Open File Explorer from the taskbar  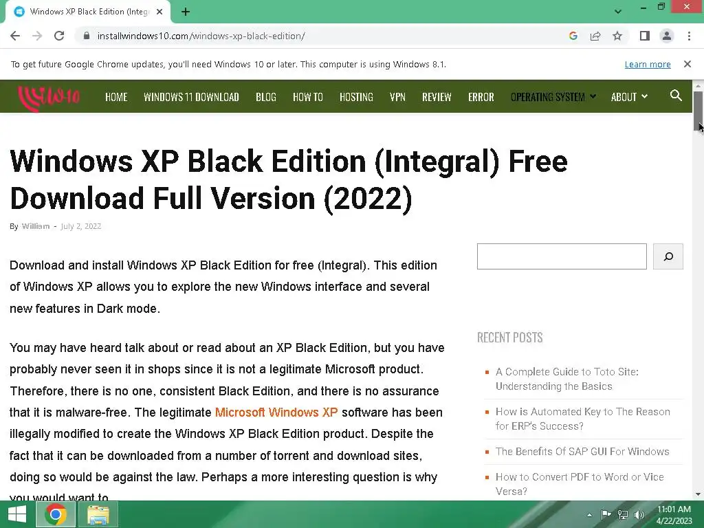coord(98,514)
